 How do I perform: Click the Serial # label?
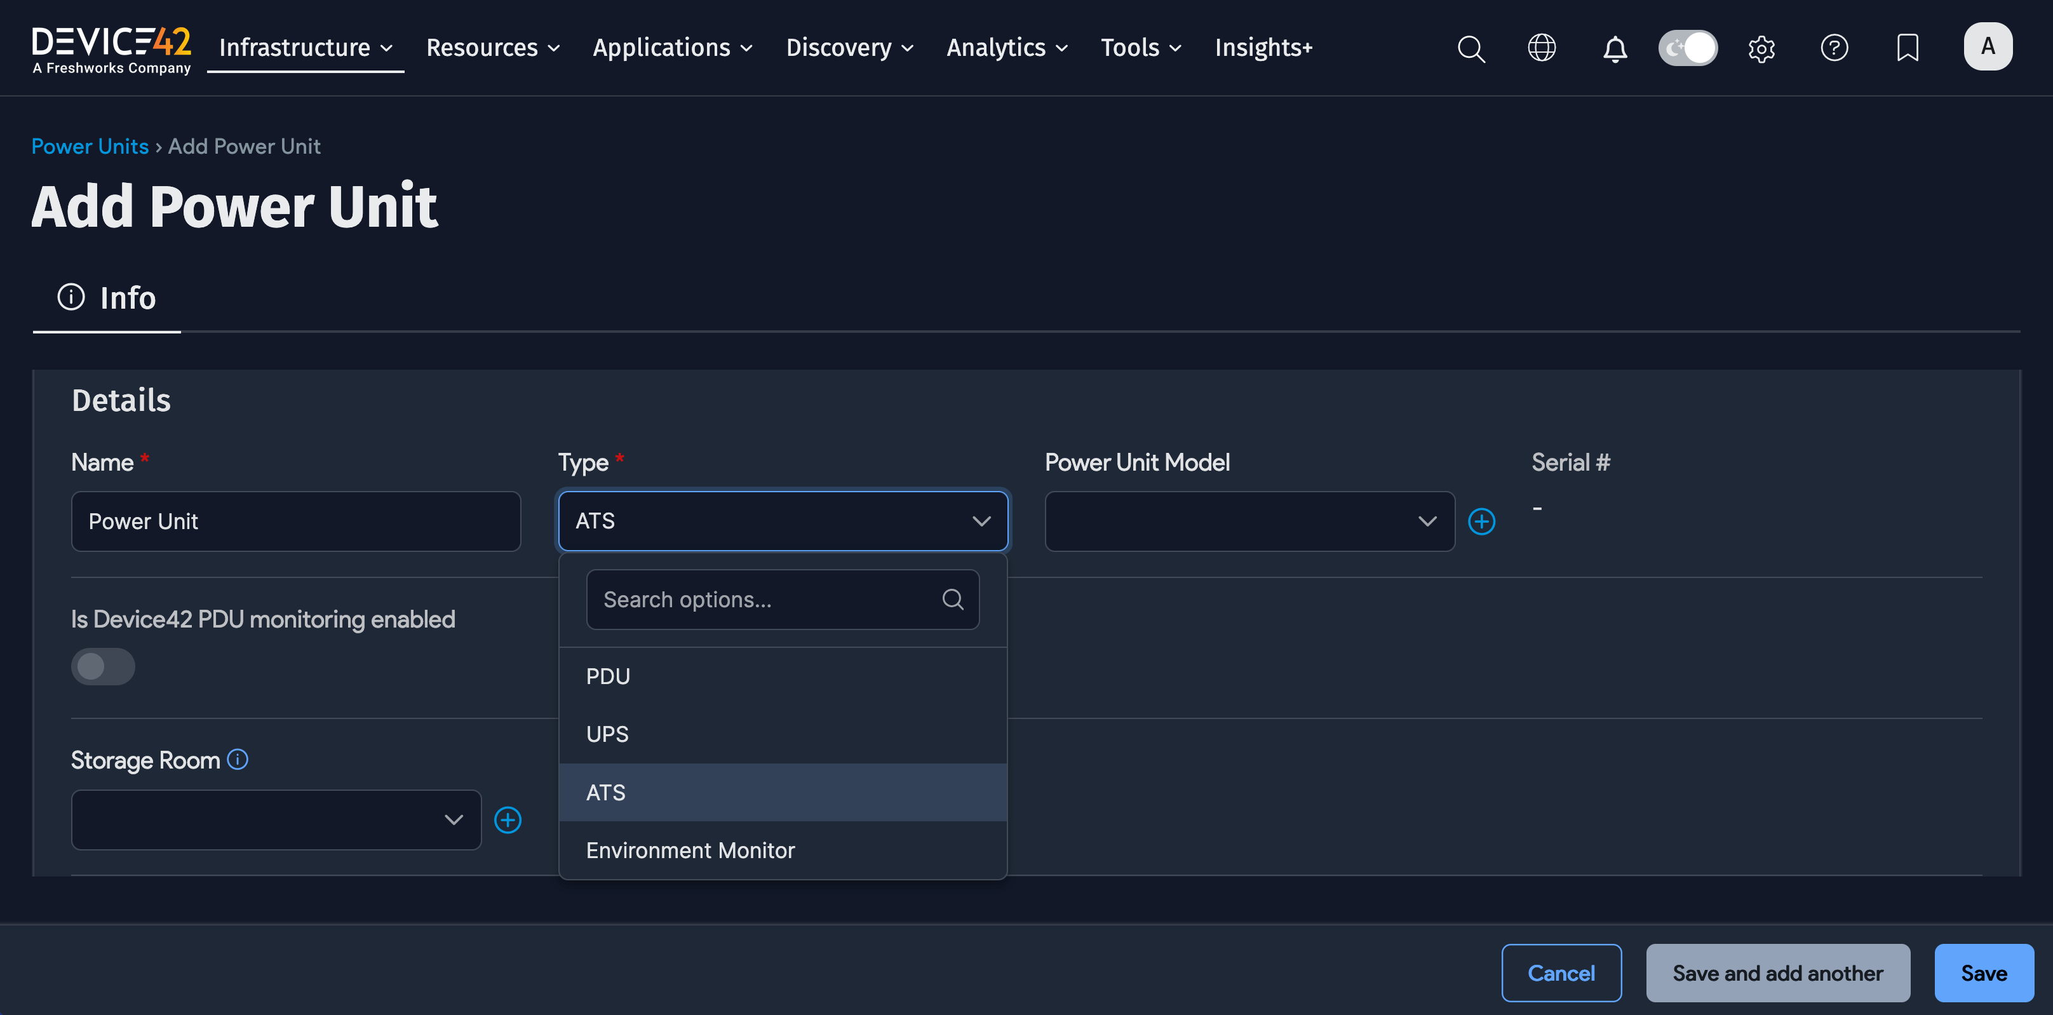[x=1570, y=462]
